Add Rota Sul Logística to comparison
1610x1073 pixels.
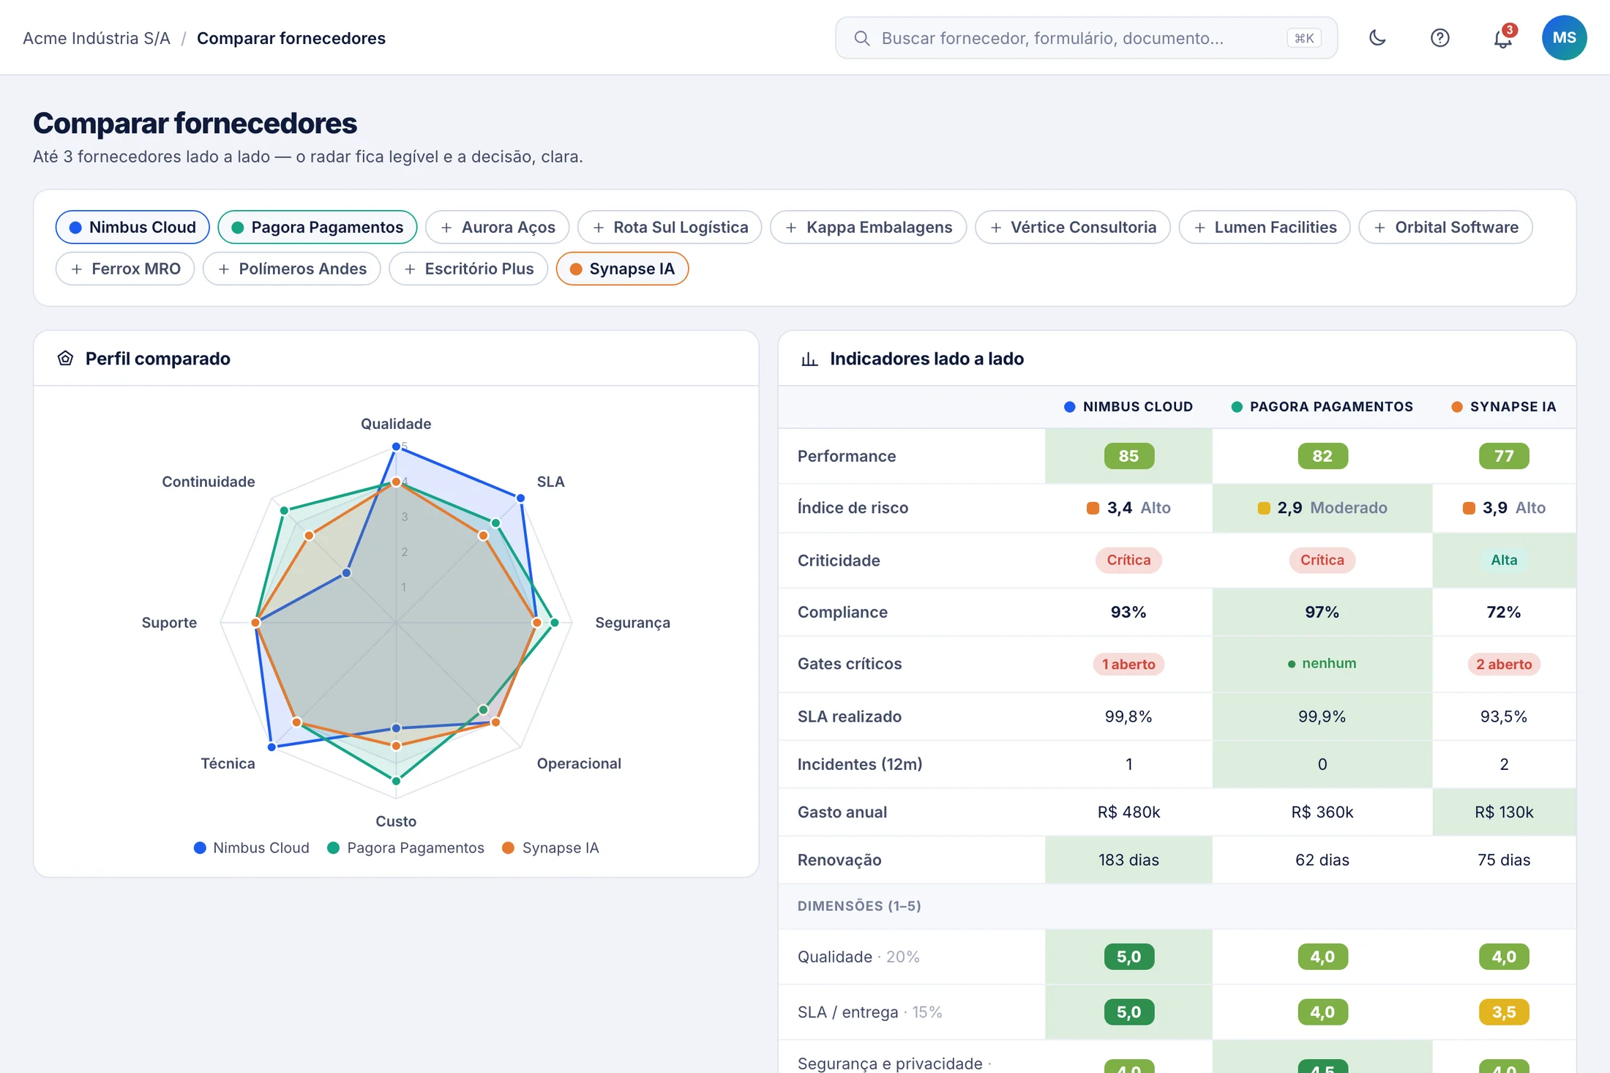tap(670, 227)
